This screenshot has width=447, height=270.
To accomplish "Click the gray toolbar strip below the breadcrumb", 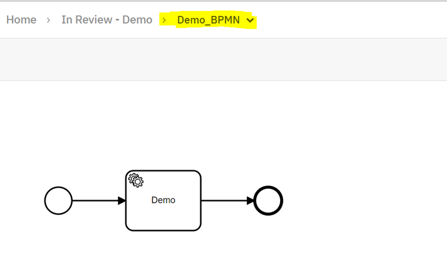I will 223,59.
